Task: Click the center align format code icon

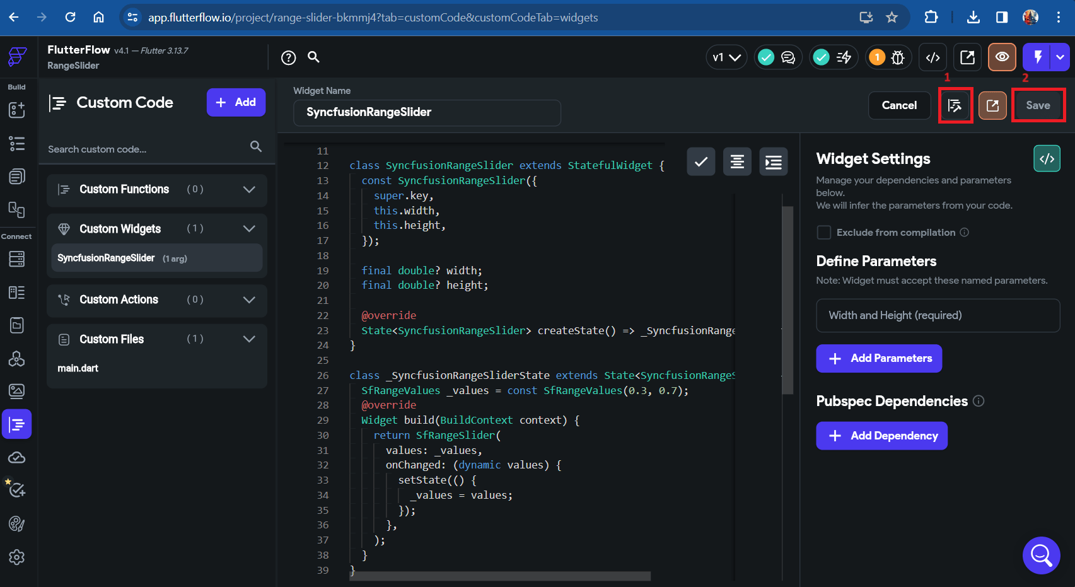Action: click(x=737, y=162)
